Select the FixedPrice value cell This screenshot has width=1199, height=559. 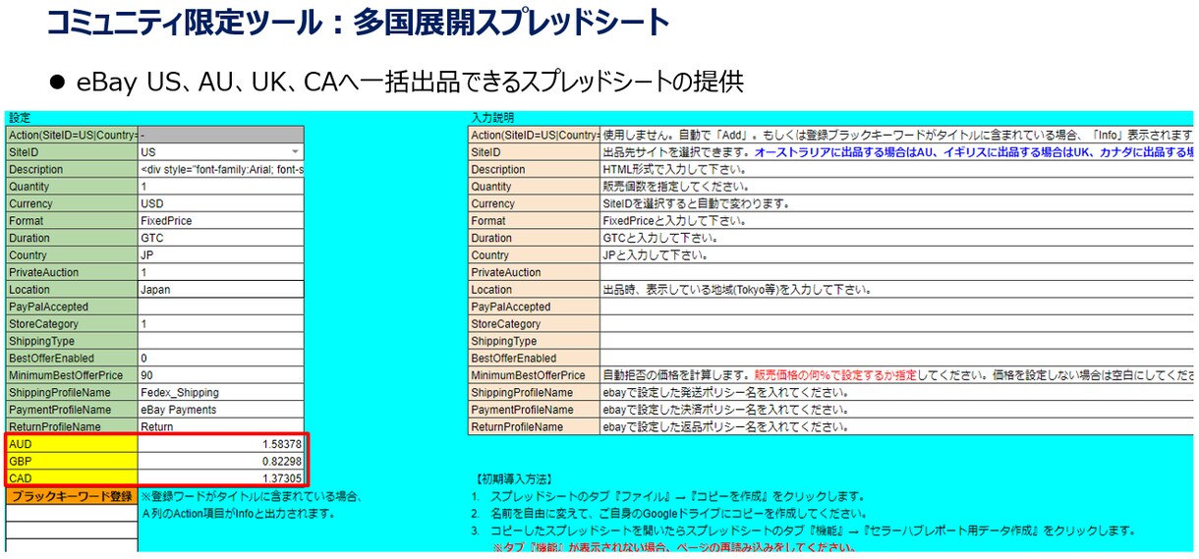pos(221,221)
